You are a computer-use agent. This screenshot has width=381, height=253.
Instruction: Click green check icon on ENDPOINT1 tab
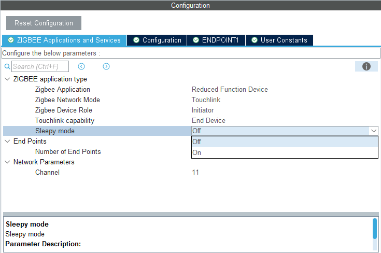pyautogui.click(x=196, y=40)
